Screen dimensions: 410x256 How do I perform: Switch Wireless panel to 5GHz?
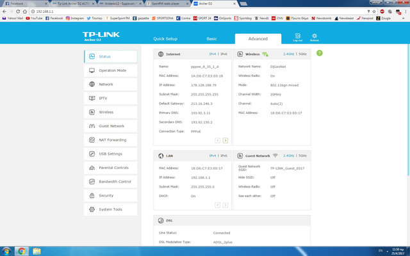[302, 54]
